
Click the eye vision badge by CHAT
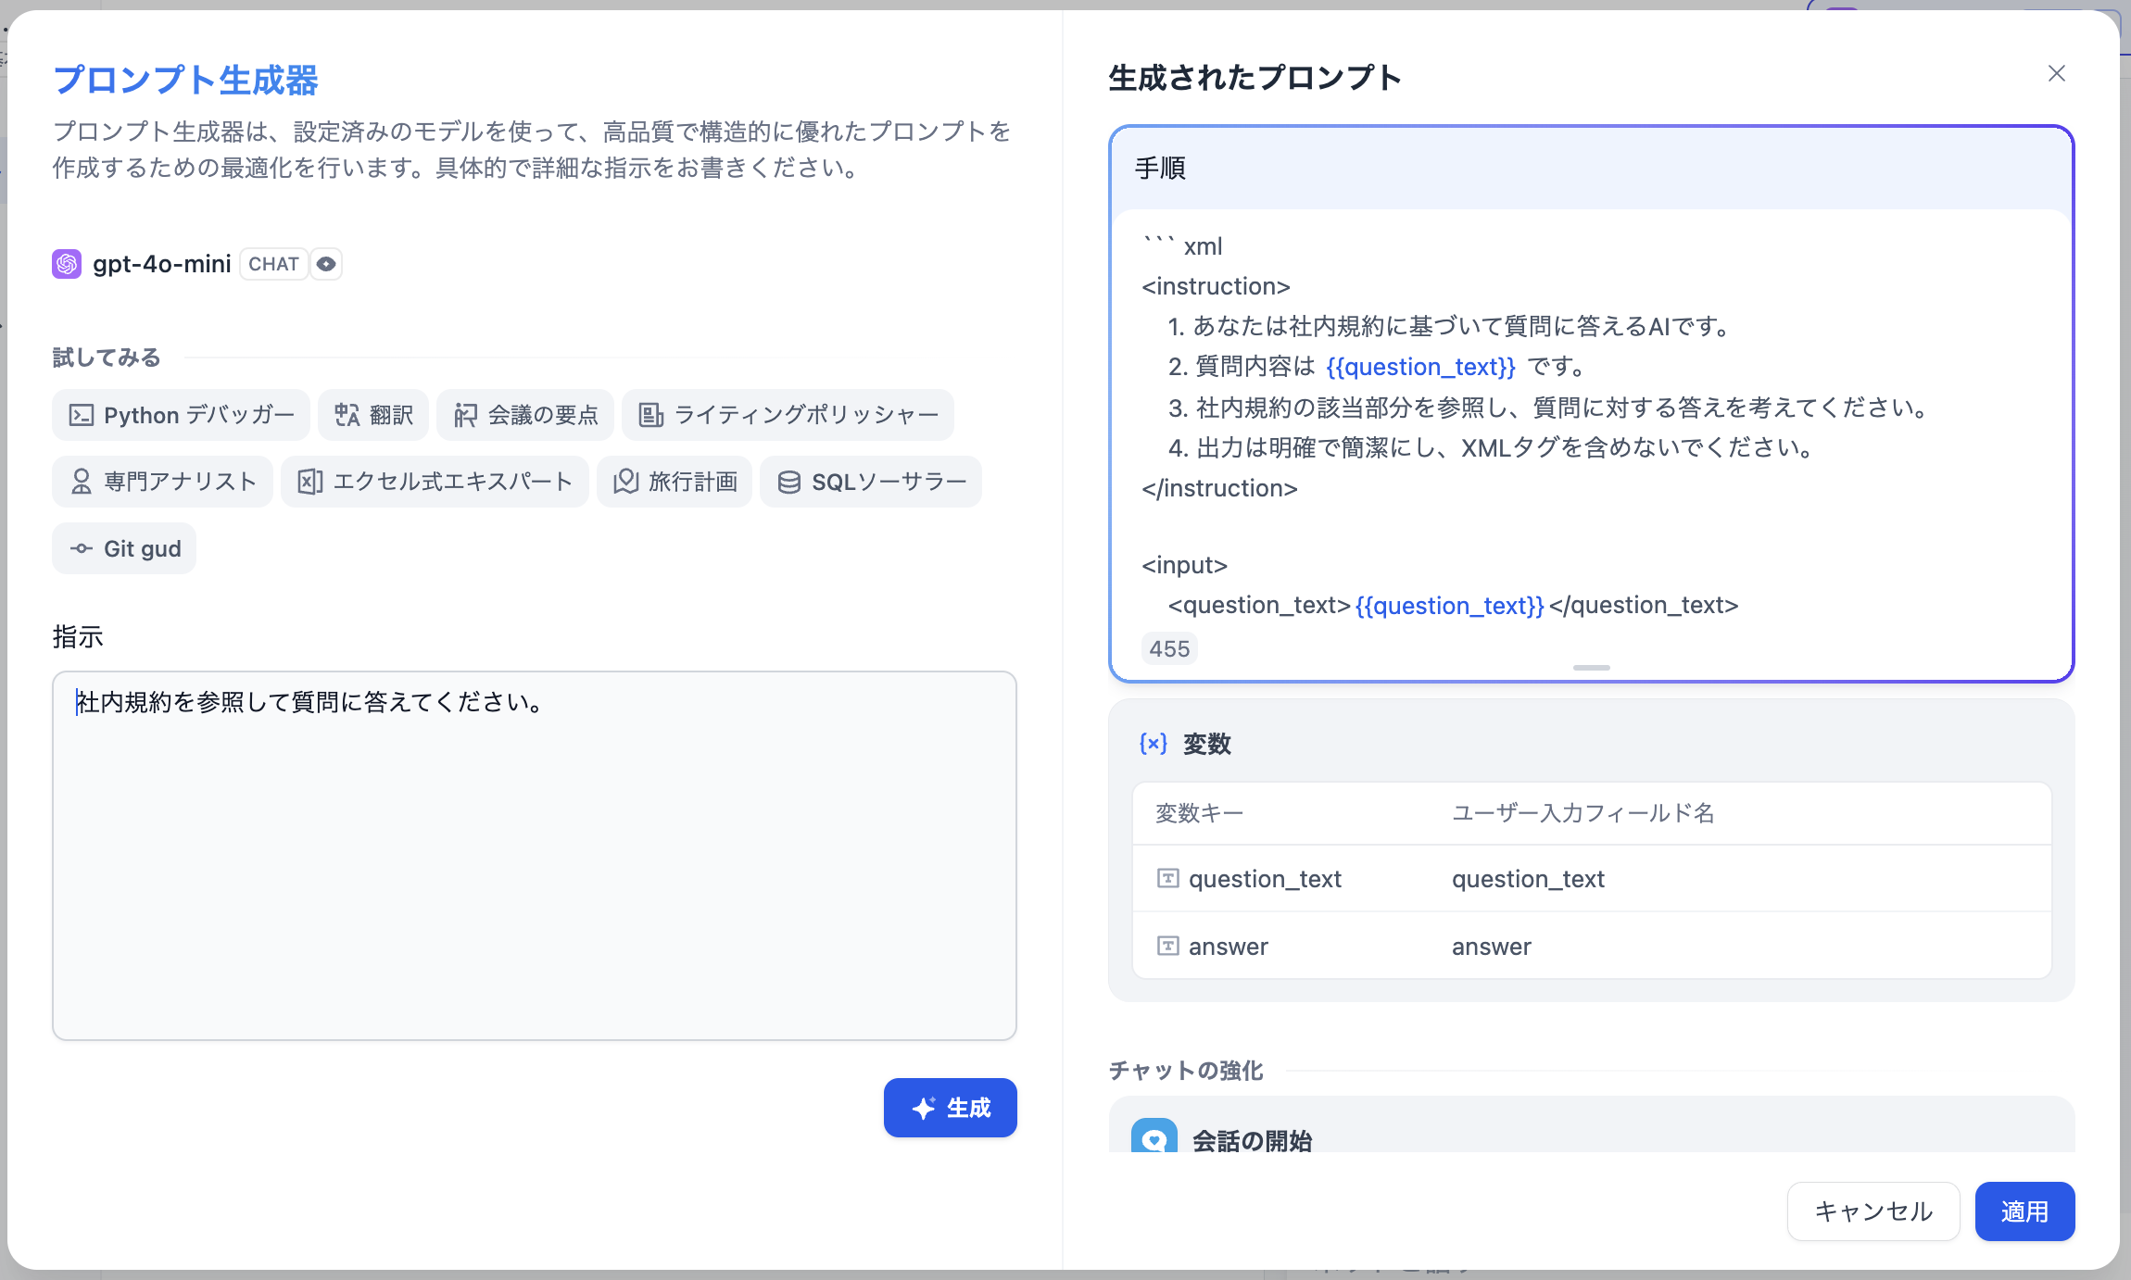point(326,264)
